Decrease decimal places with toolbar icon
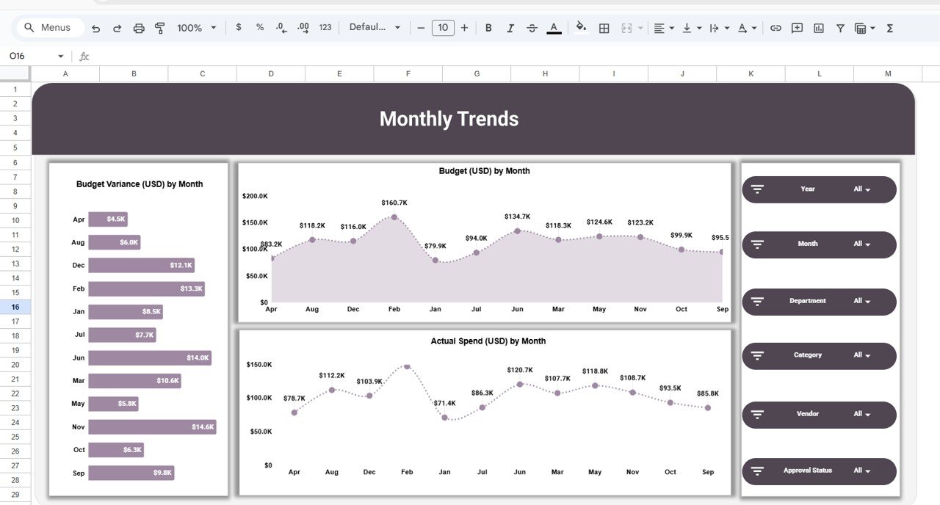The height and width of the screenshot is (505, 940). (281, 27)
